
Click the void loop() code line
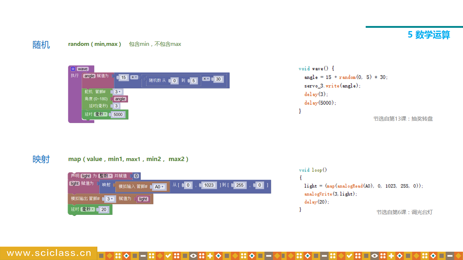pos(313,170)
